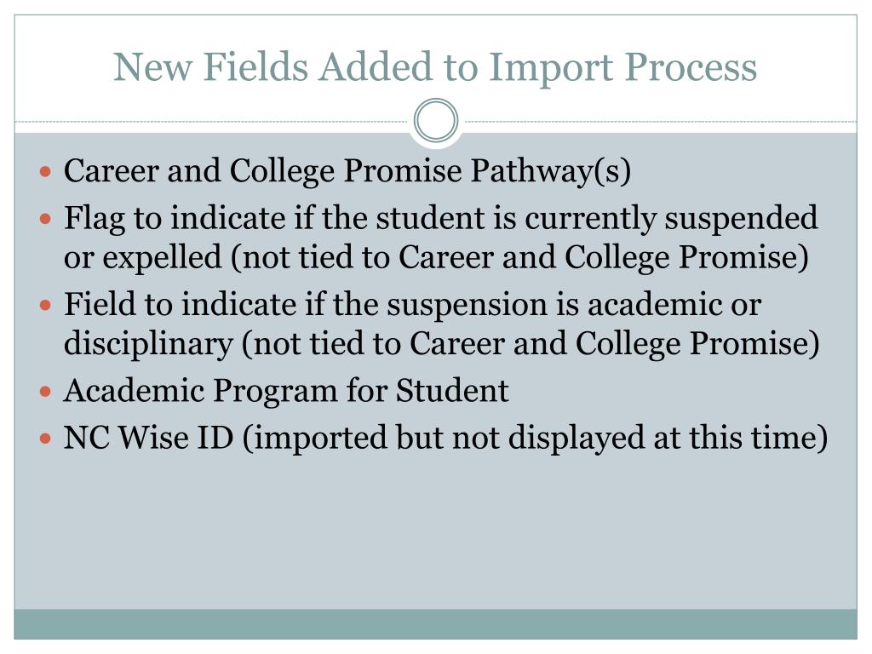This screenshot has height=654, width=872.
Task: Click the dashed divider line left of circle
Action: pyautogui.click(x=213, y=121)
